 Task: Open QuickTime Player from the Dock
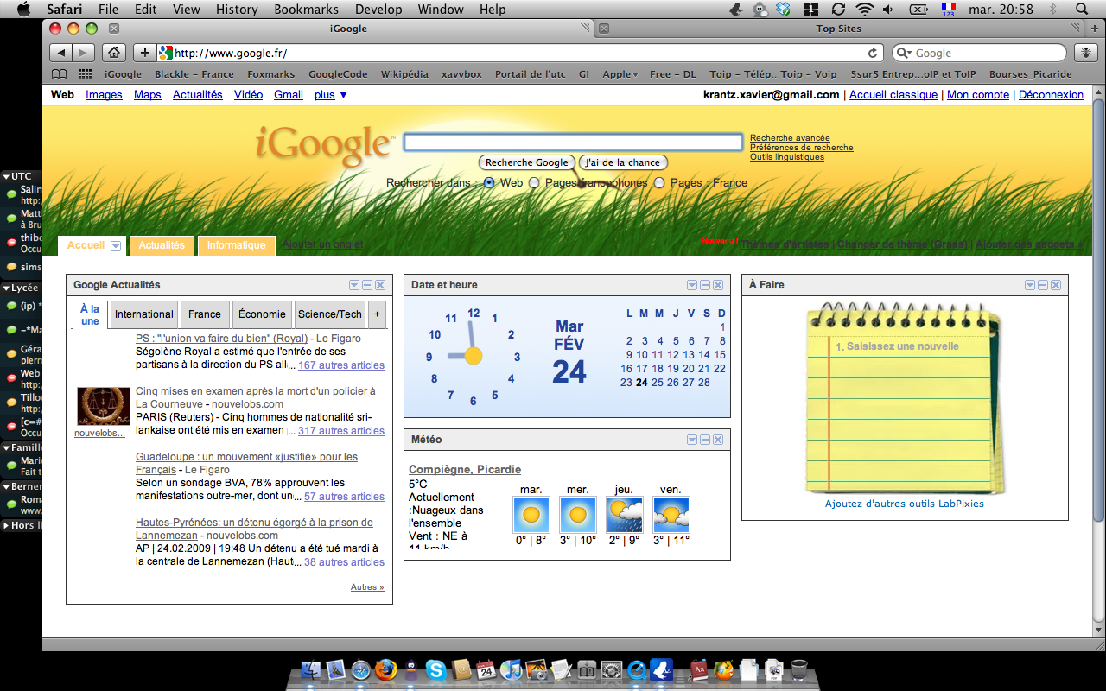coord(637,669)
